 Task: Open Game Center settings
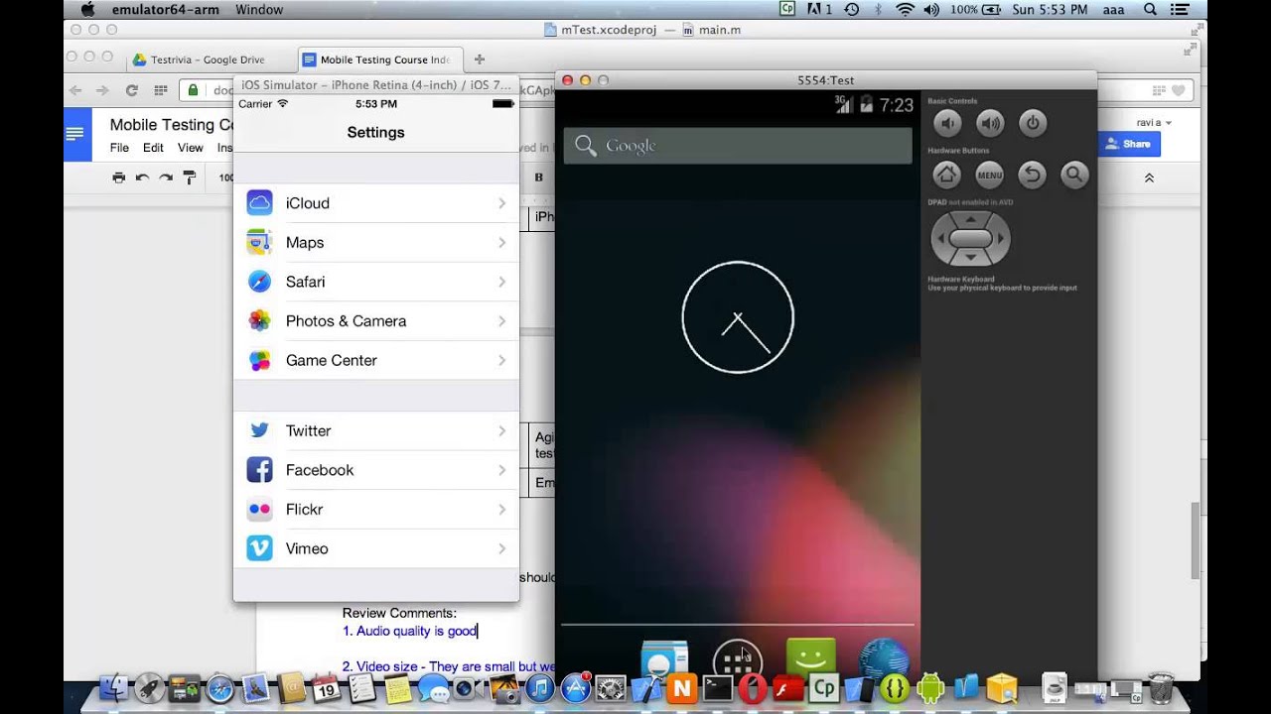pyautogui.click(x=376, y=360)
